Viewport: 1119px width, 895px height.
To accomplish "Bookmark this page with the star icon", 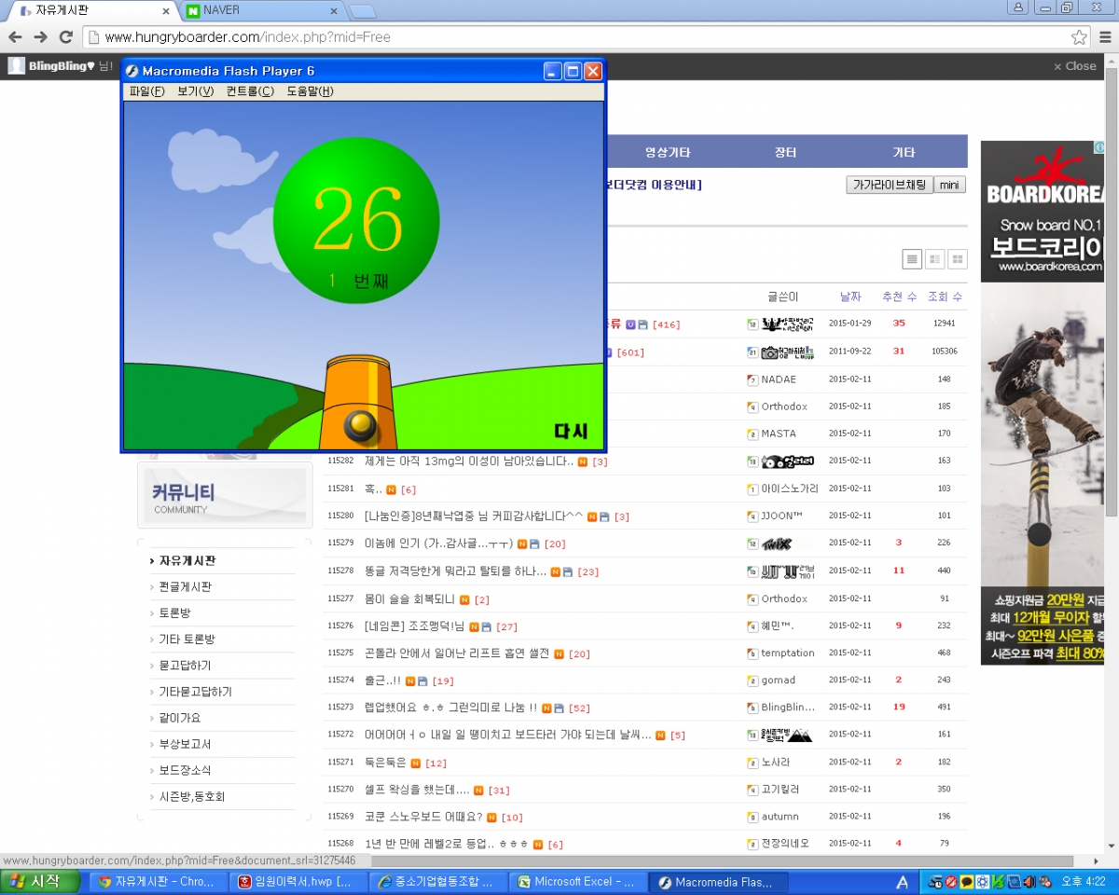I will [1079, 37].
